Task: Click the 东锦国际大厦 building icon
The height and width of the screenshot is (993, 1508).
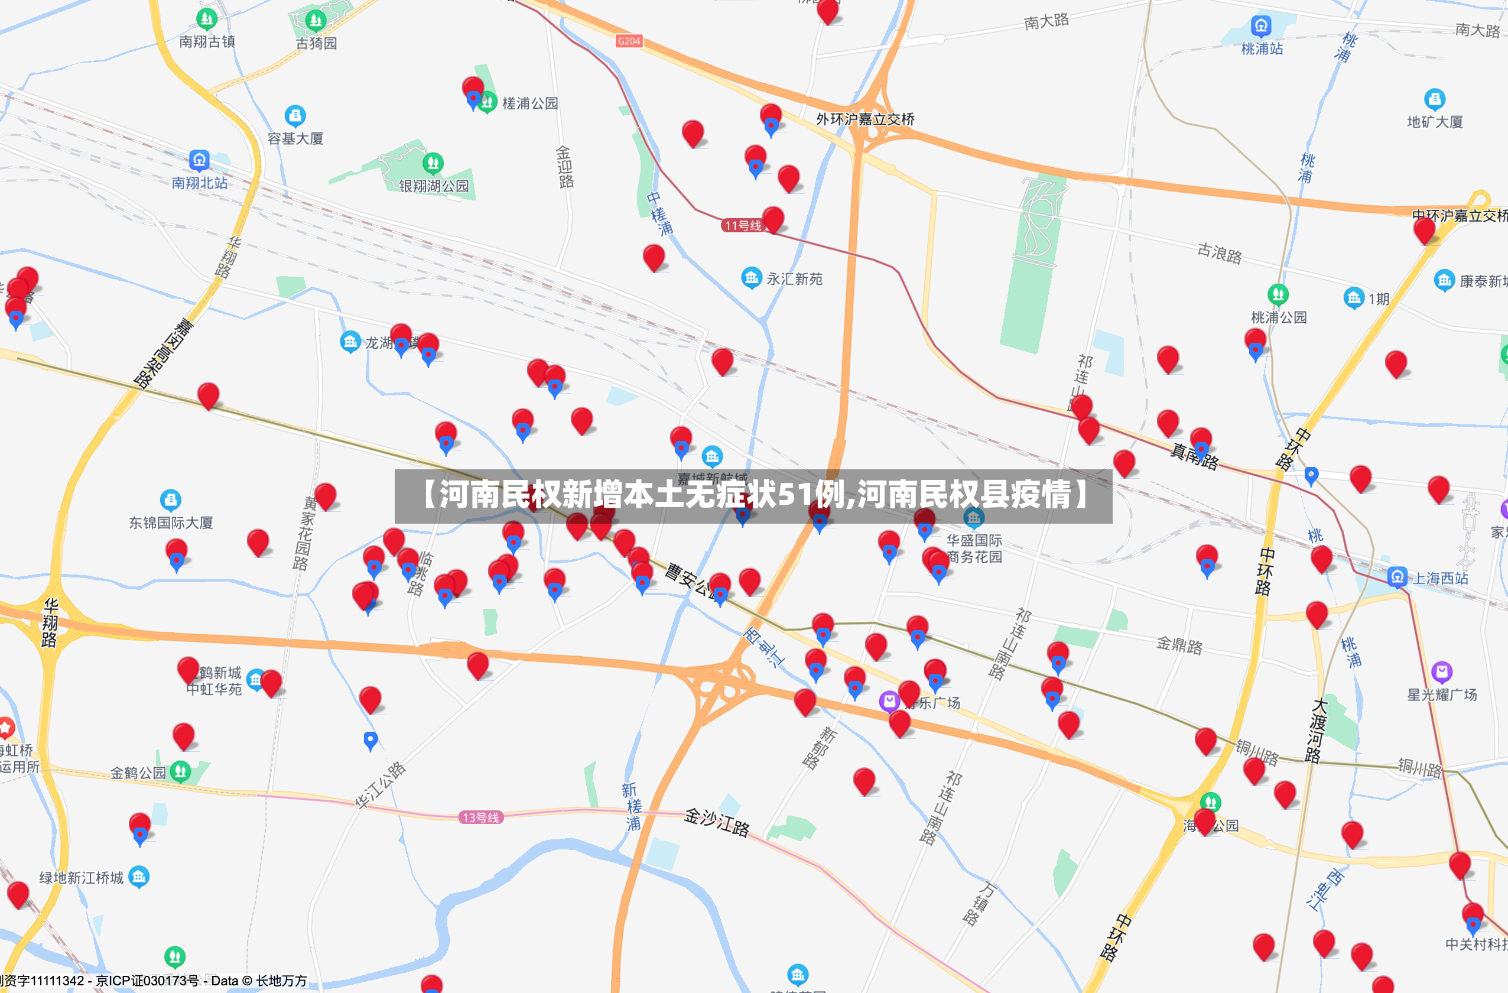Action: (170, 501)
